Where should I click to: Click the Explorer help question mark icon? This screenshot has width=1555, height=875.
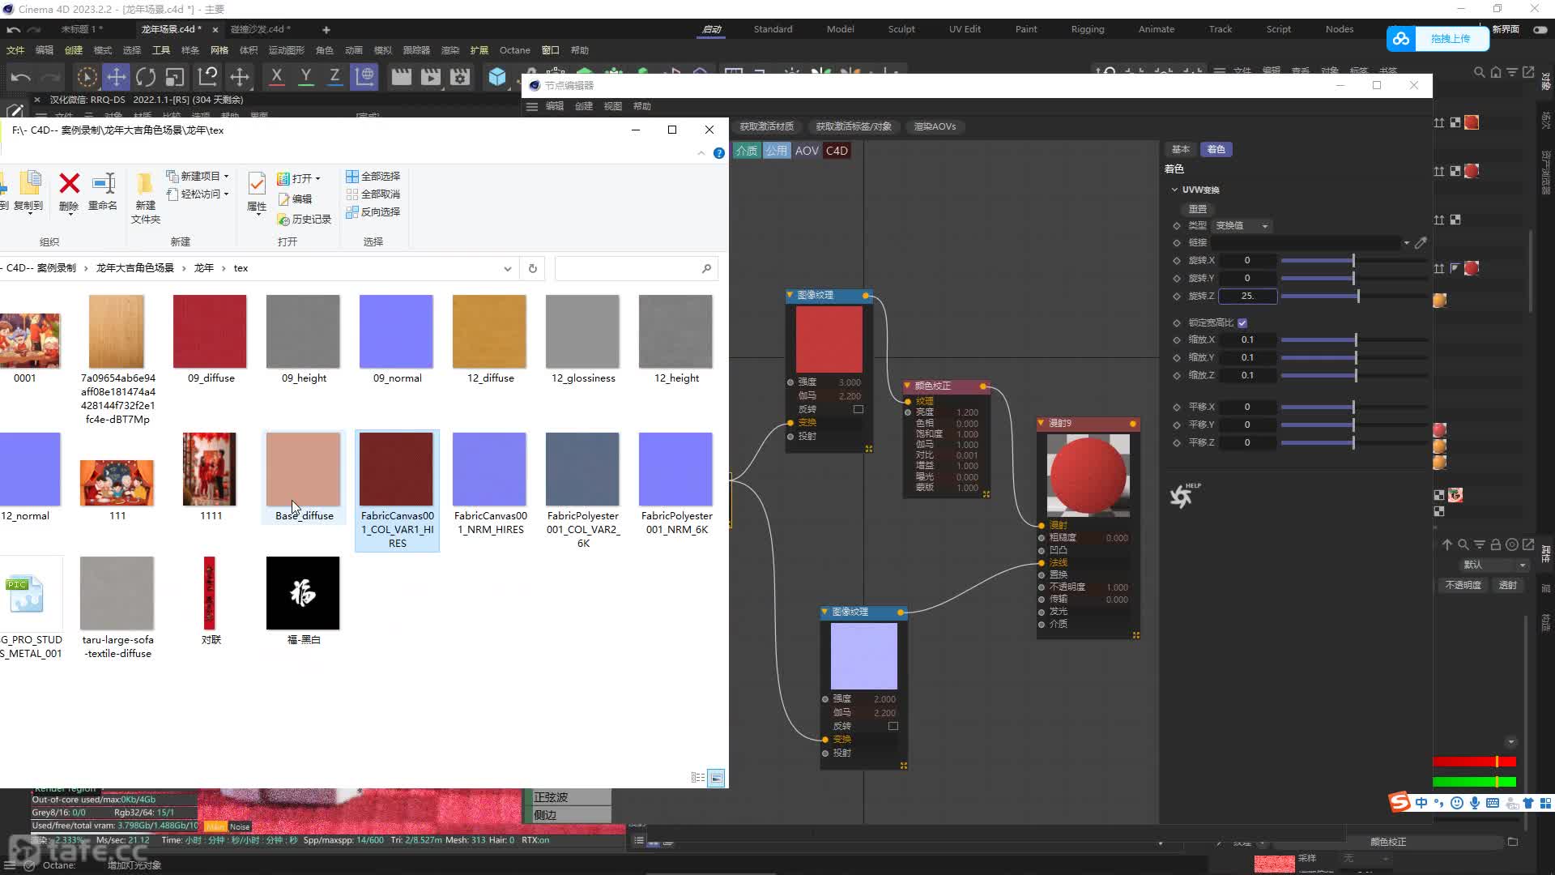click(x=718, y=153)
